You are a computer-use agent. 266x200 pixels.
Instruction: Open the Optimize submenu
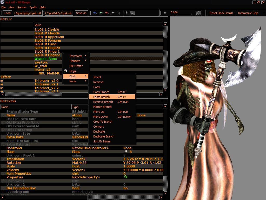(76, 61)
